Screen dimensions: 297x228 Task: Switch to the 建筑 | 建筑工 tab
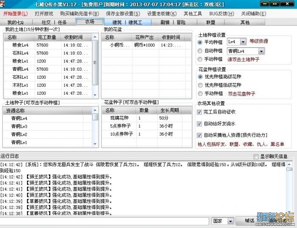pos(127,22)
